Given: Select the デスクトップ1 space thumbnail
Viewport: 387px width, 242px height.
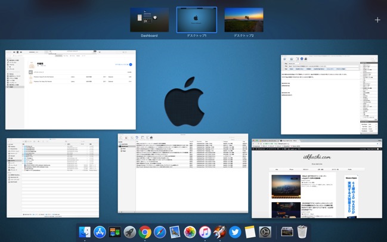Looking at the screenshot, I should (197, 20).
